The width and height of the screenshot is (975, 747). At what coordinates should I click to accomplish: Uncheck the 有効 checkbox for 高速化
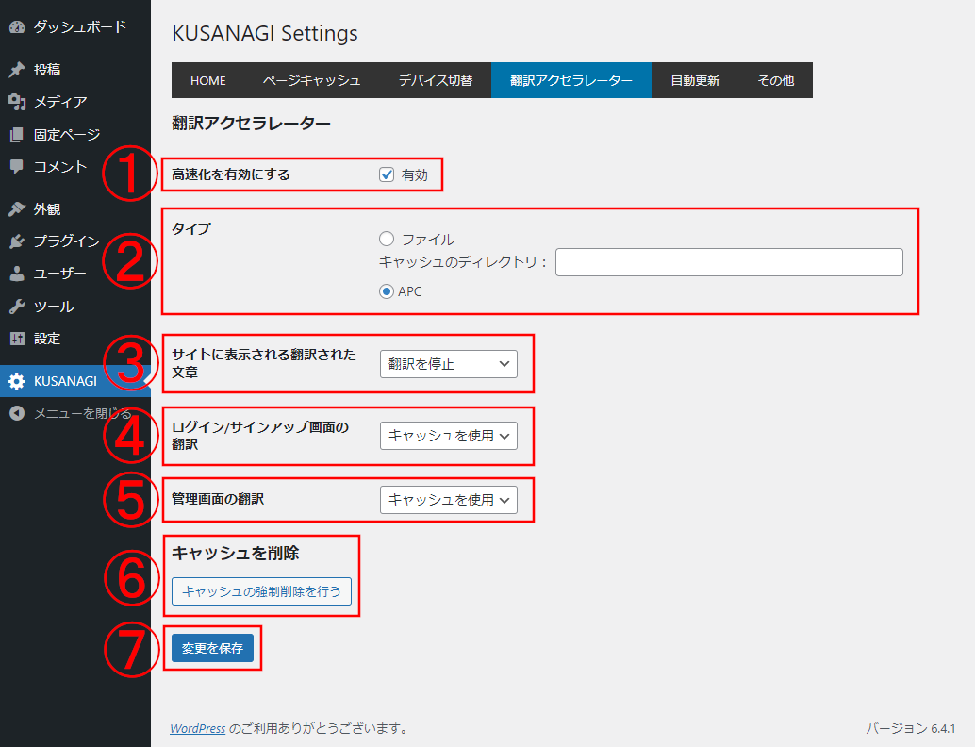388,174
